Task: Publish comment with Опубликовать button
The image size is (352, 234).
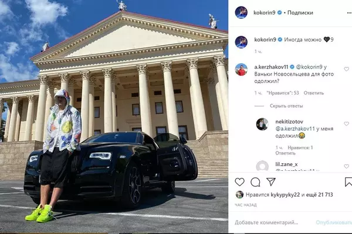Action: pyautogui.click(x=334, y=222)
